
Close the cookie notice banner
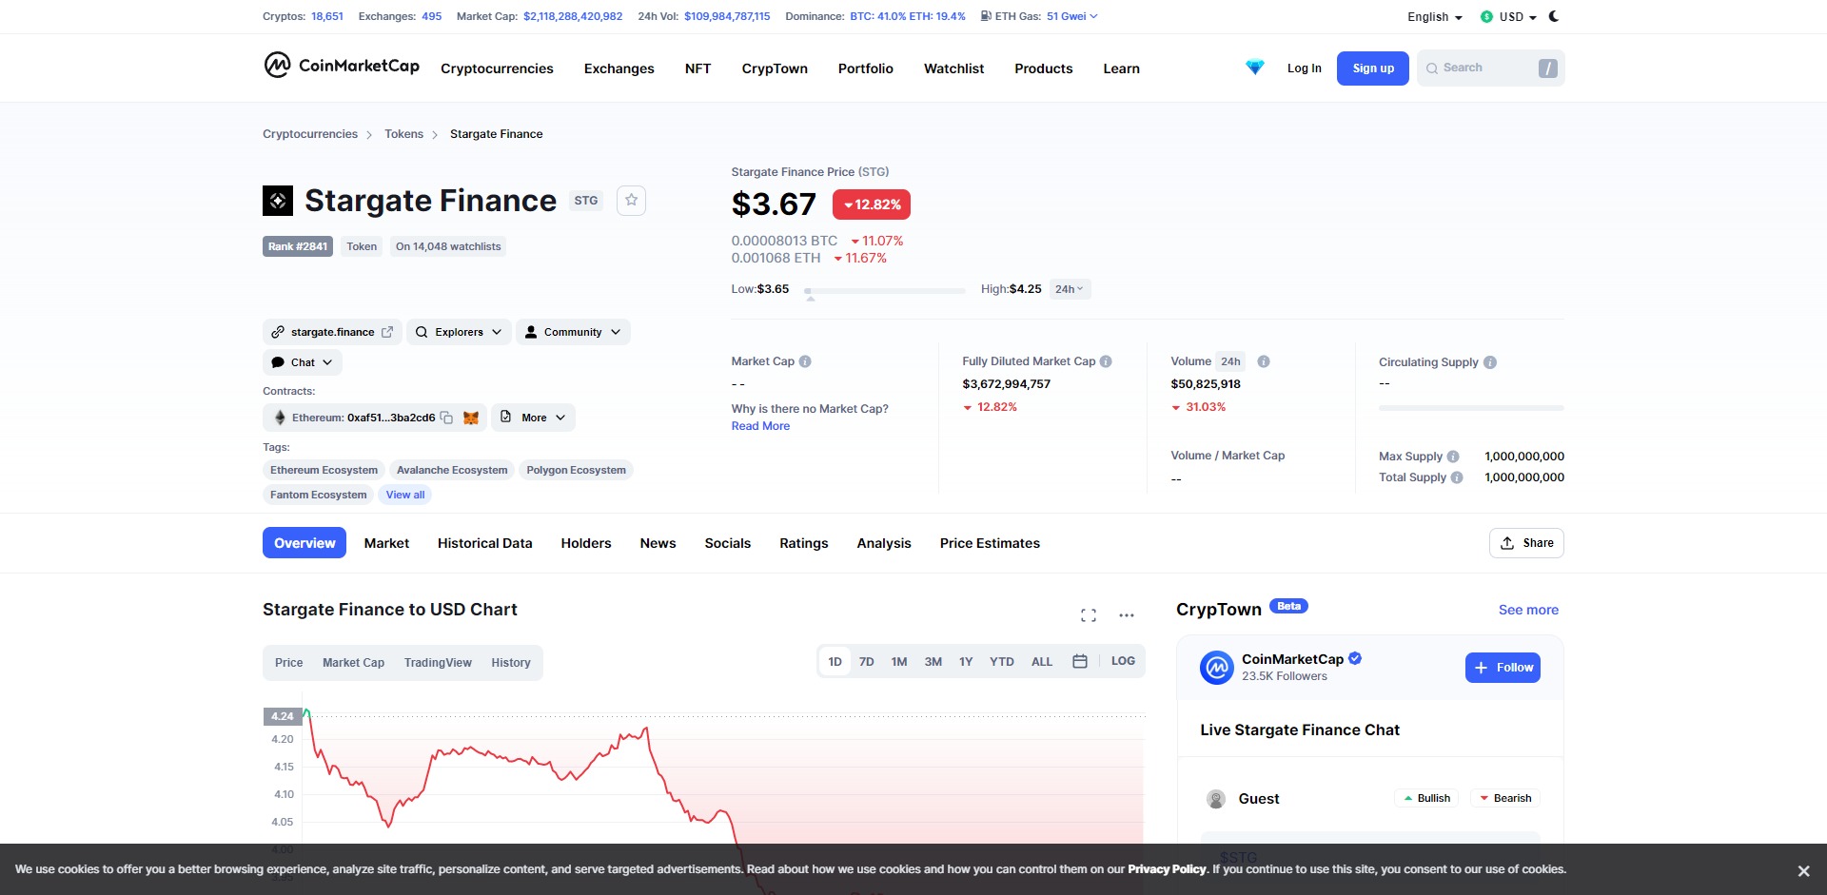pos(1803,871)
